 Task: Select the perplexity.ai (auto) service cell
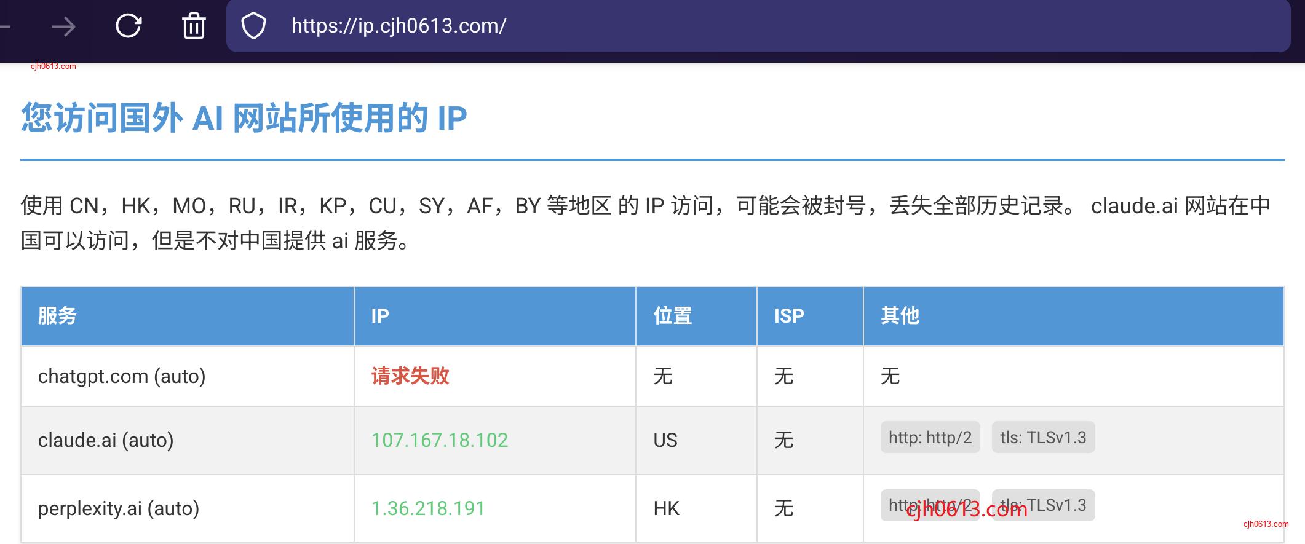pyautogui.click(x=188, y=508)
